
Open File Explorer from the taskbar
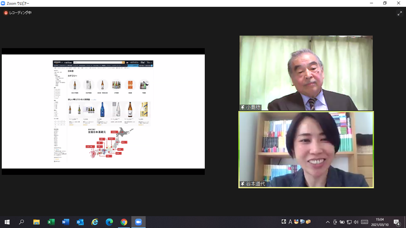(36, 222)
